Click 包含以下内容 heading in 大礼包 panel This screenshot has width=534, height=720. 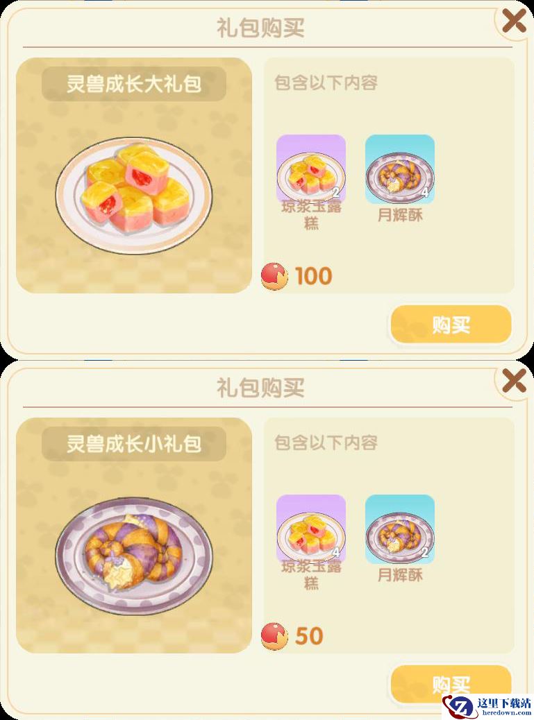pyautogui.click(x=326, y=83)
